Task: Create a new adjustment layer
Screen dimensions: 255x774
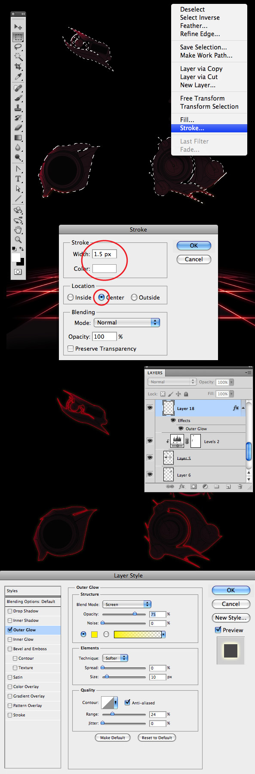Action: click(205, 486)
